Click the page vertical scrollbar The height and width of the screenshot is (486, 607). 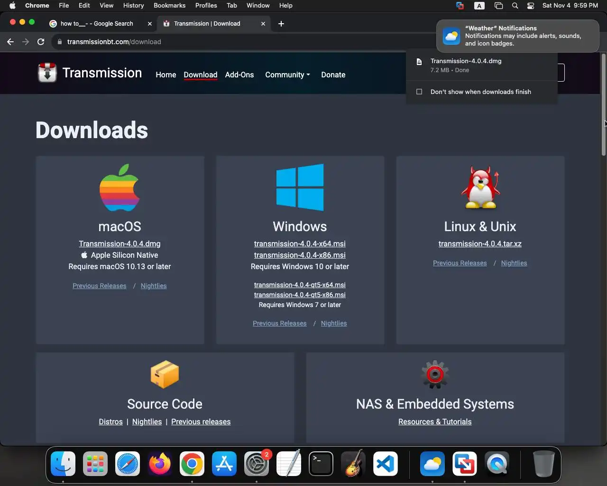(604, 104)
